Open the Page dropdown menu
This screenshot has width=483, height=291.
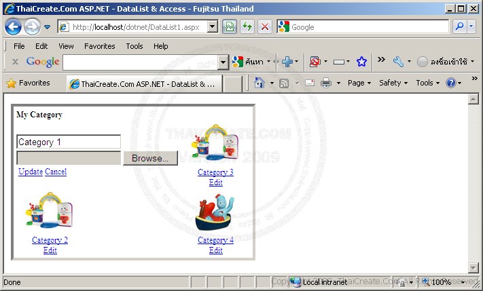point(359,83)
